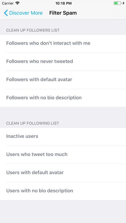Select Followers who never tweeted
The height and width of the screenshot is (223, 126).
click(x=63, y=62)
